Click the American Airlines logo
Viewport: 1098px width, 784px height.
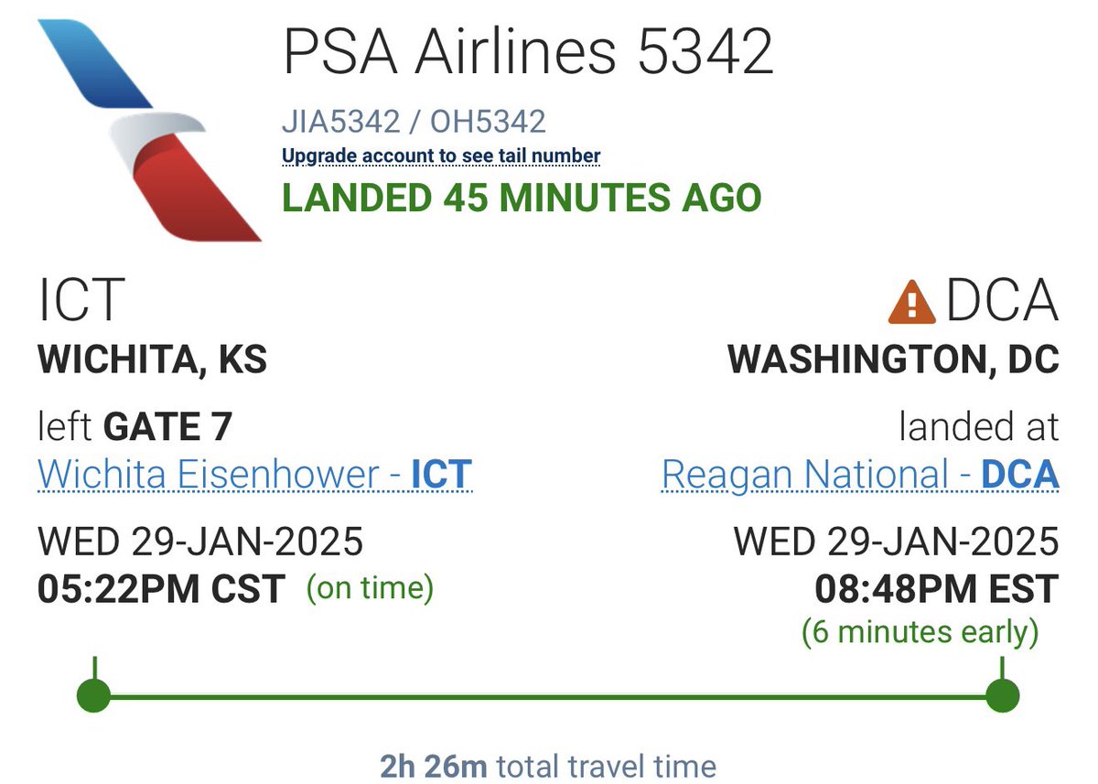(x=149, y=128)
